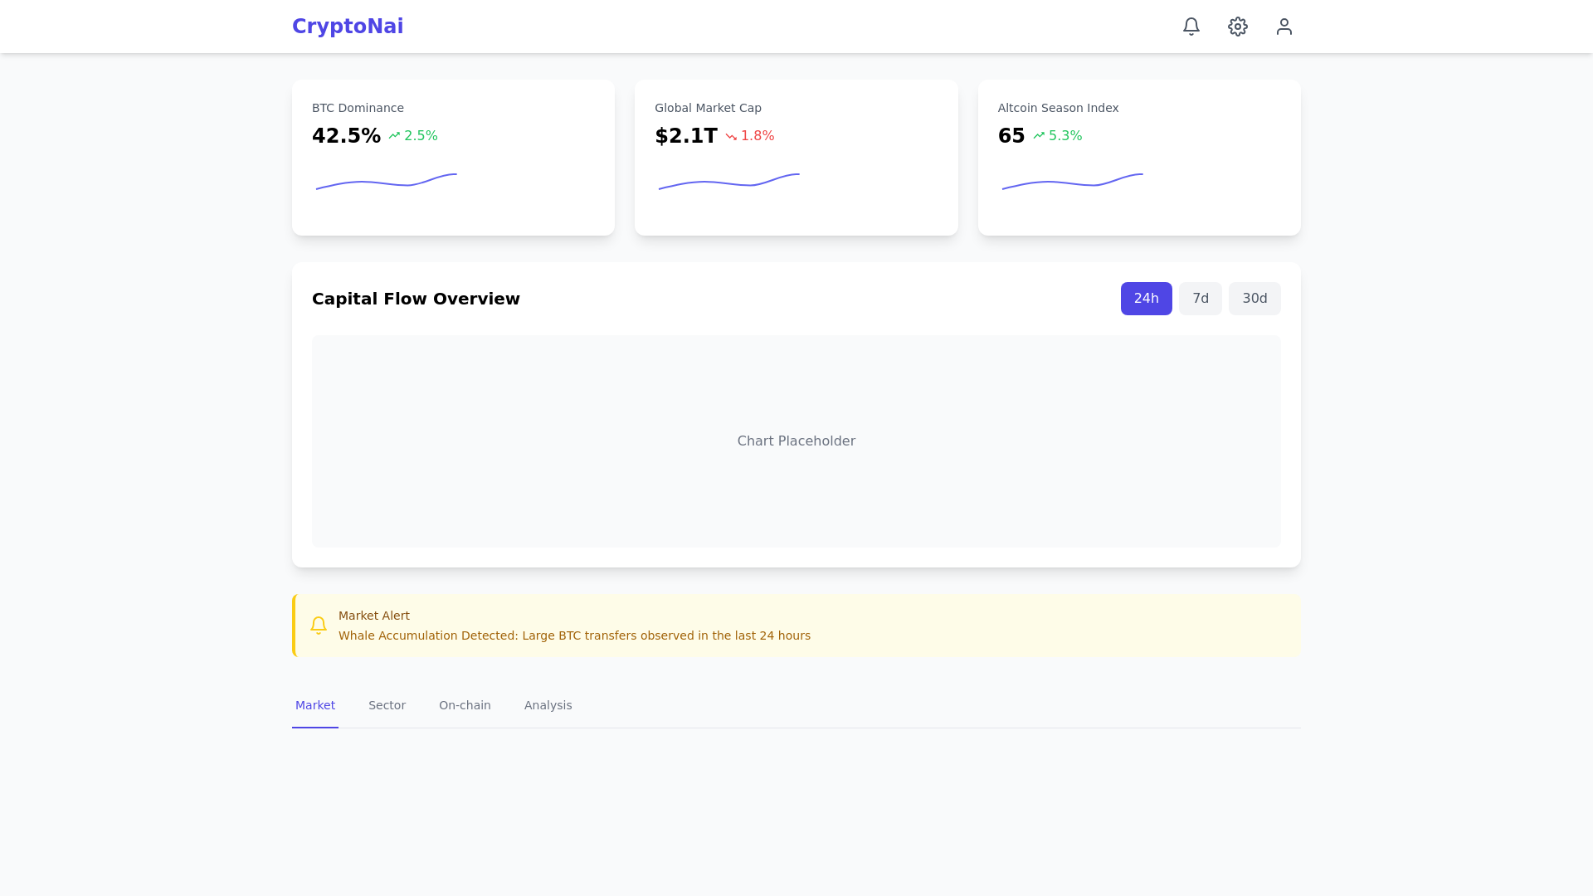Select the 24h timeframe
The height and width of the screenshot is (896, 1593).
pos(1146,299)
